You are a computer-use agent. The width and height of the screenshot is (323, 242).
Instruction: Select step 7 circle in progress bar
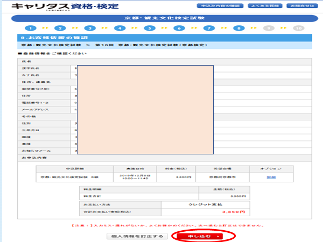209,28
